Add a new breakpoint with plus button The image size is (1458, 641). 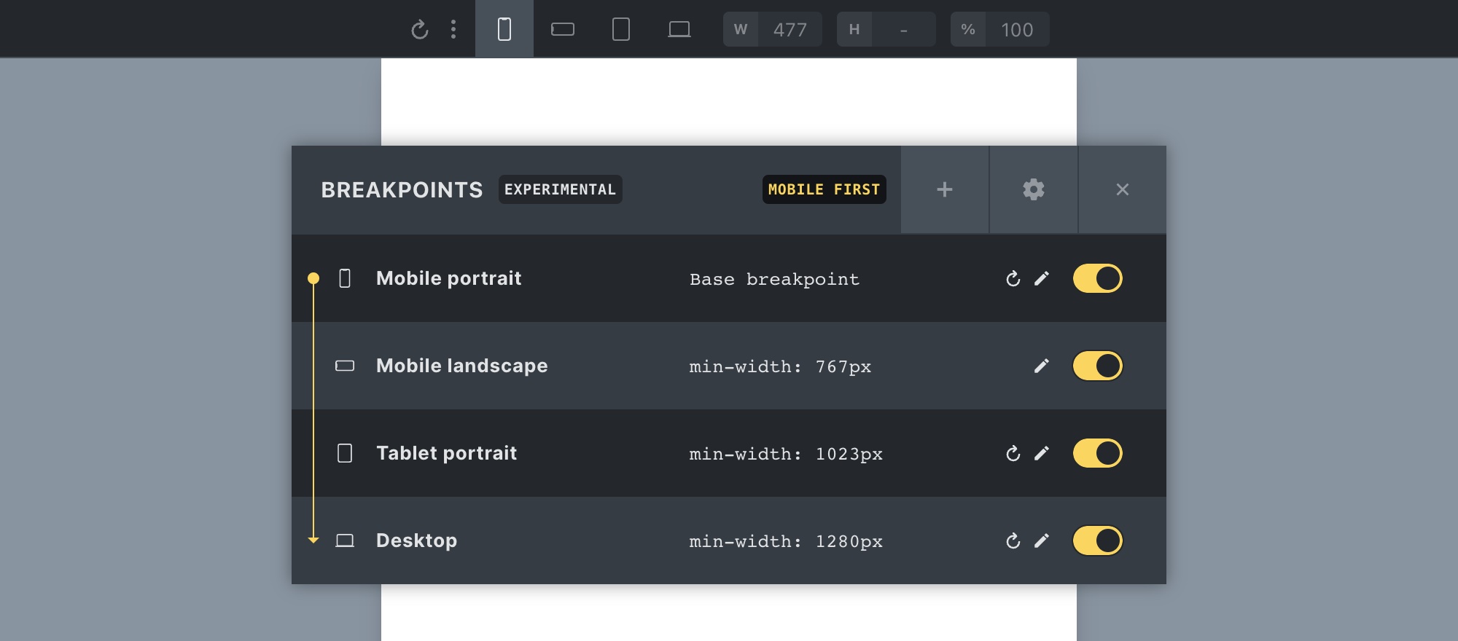pyautogui.click(x=945, y=189)
